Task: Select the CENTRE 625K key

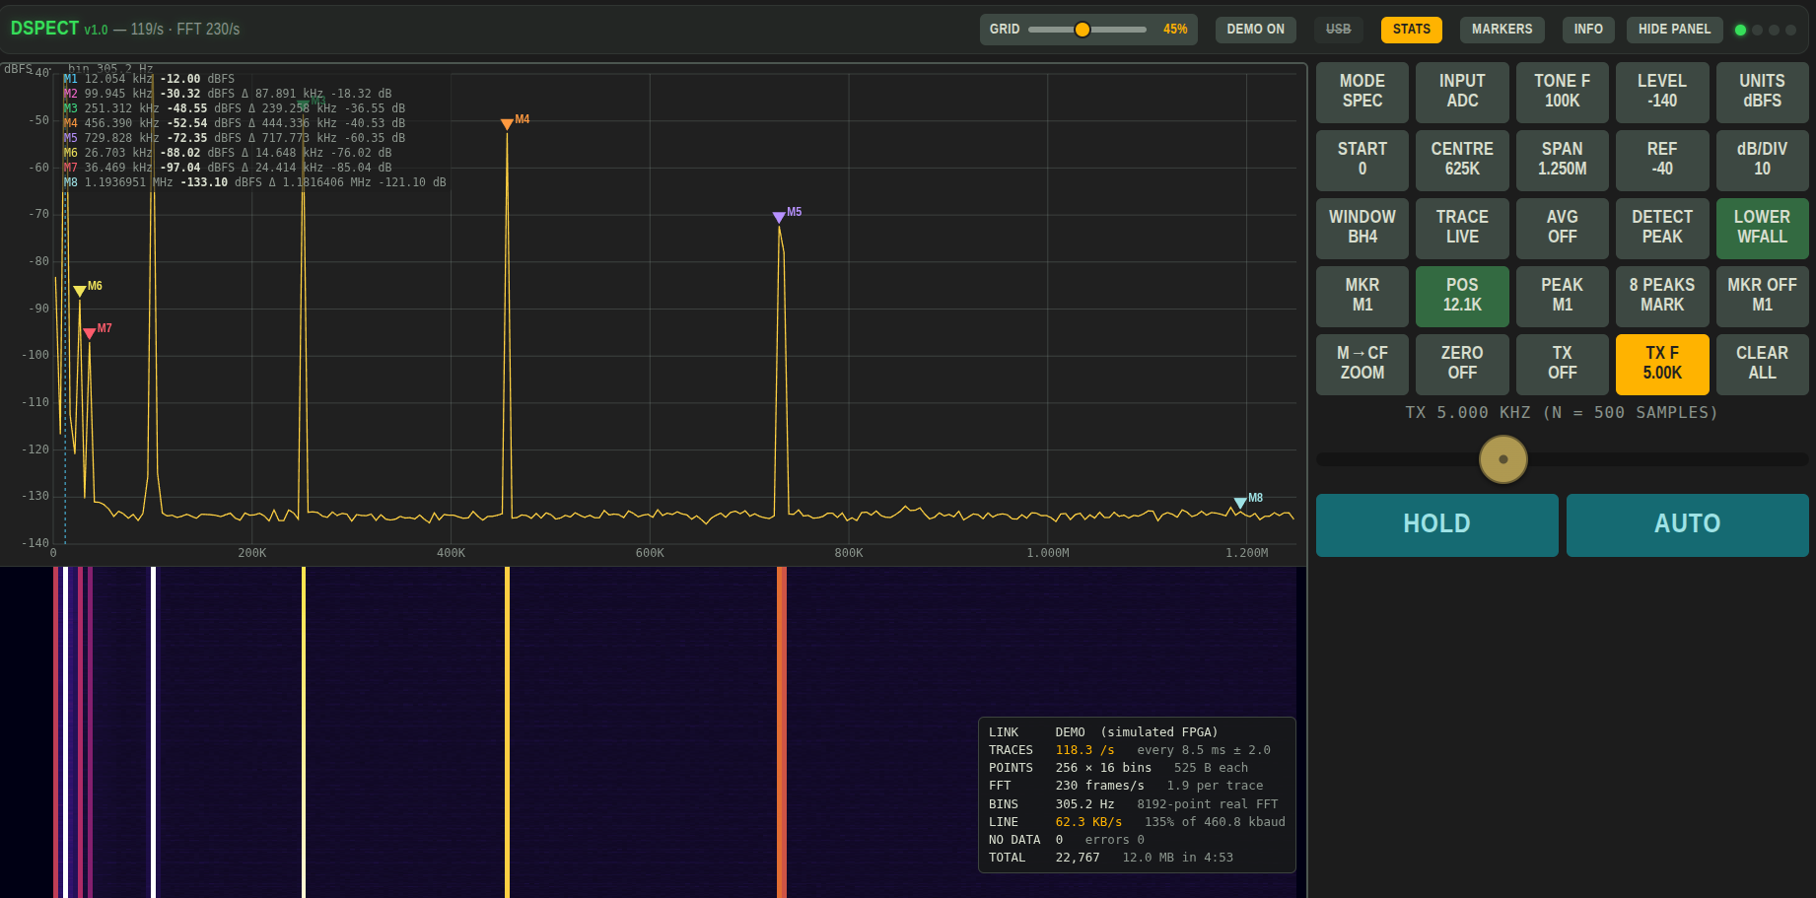Action: (x=1462, y=160)
